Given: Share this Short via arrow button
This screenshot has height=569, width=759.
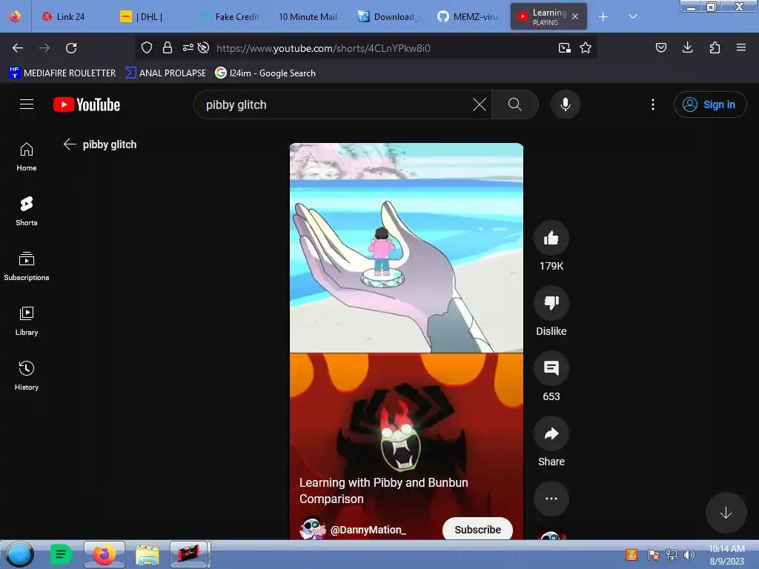Looking at the screenshot, I should pyautogui.click(x=551, y=433).
